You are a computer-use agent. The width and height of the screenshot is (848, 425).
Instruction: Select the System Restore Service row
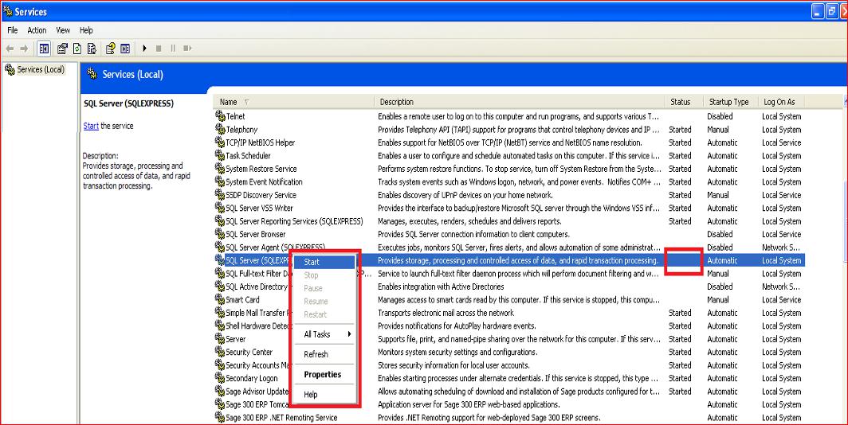509,169
